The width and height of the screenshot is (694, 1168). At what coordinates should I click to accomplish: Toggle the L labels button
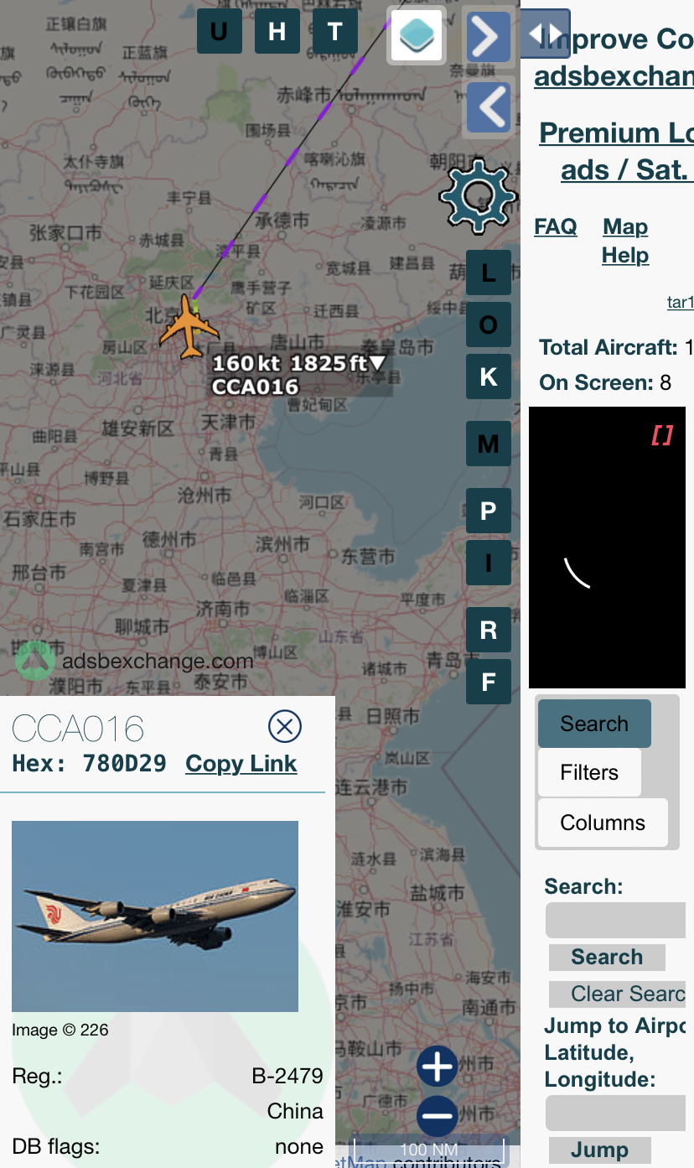(x=489, y=273)
